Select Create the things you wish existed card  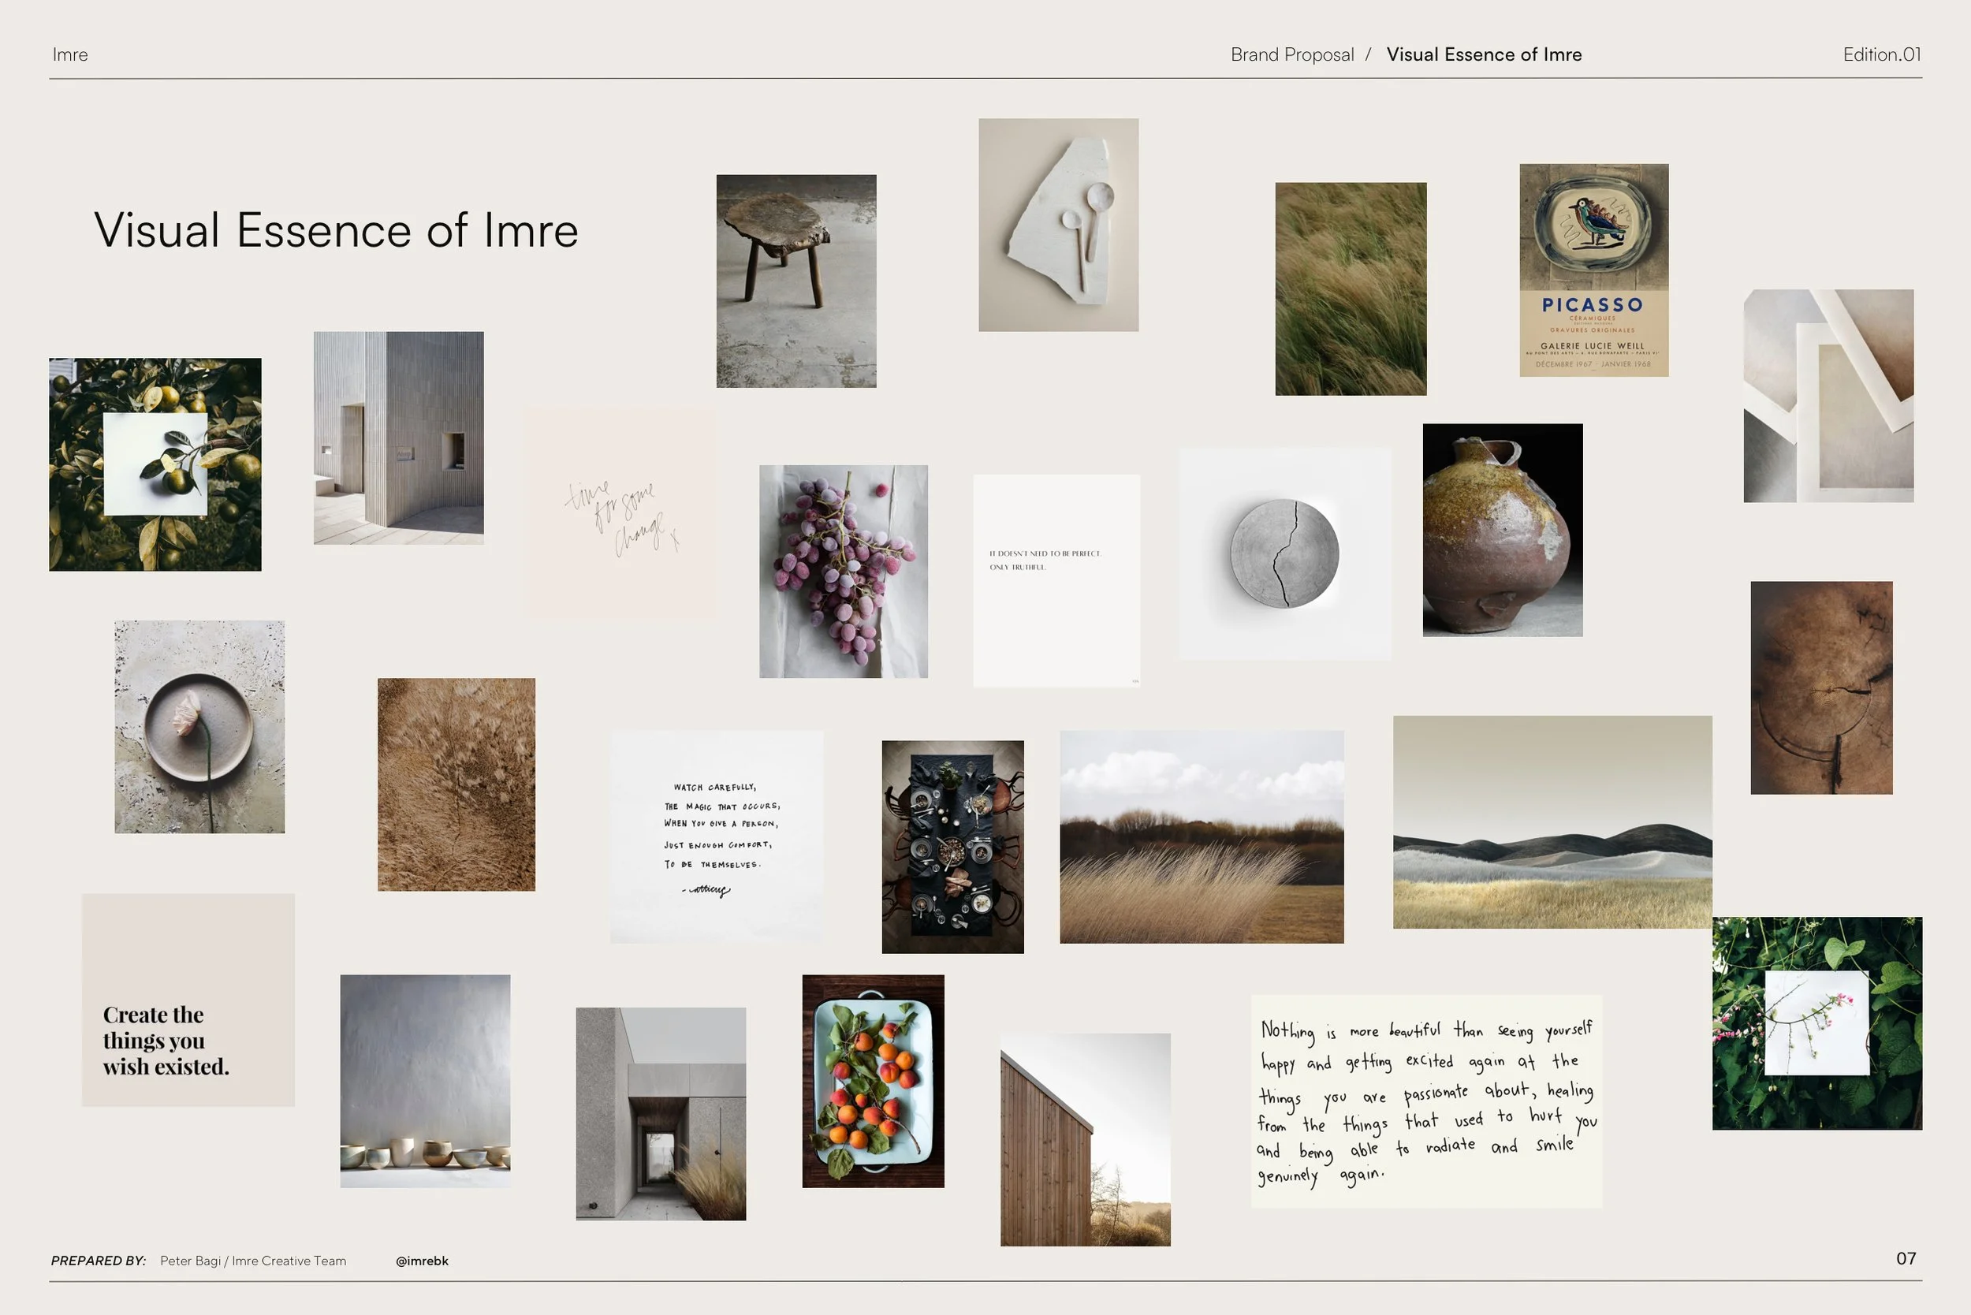pyautogui.click(x=188, y=1000)
